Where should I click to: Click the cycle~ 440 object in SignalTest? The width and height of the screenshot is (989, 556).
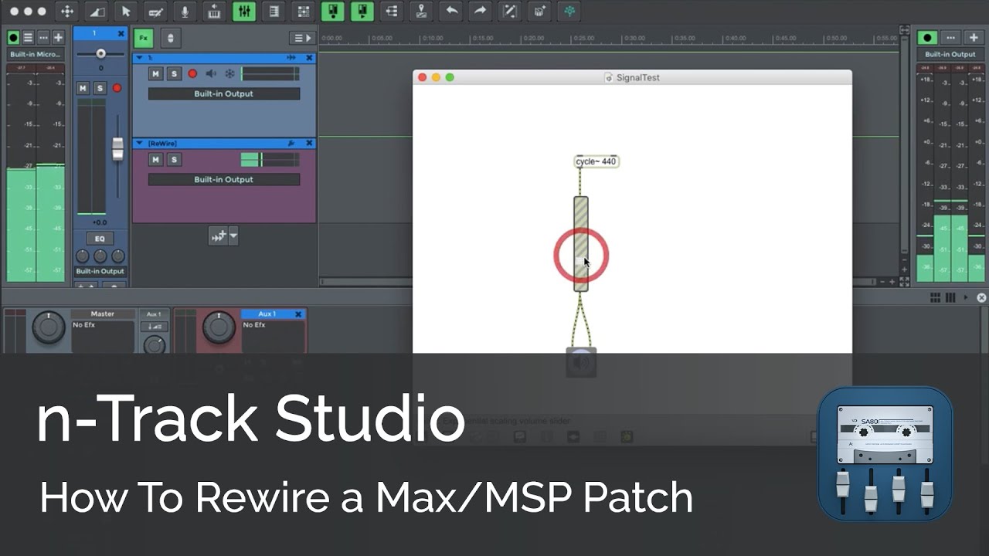pyautogui.click(x=596, y=161)
